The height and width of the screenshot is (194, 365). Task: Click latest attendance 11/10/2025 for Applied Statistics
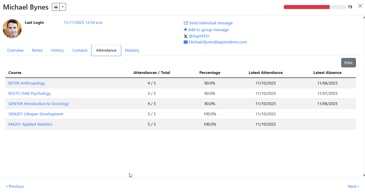click(x=266, y=124)
